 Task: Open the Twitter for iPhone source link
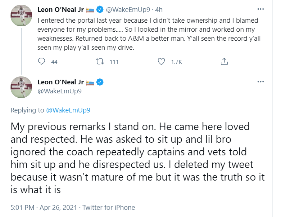[109, 207]
